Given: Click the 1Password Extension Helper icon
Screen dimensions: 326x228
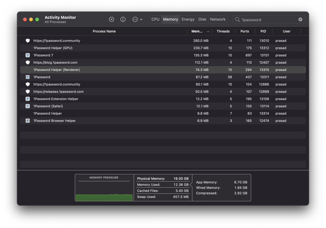Looking at the screenshot, I should click(28, 99).
